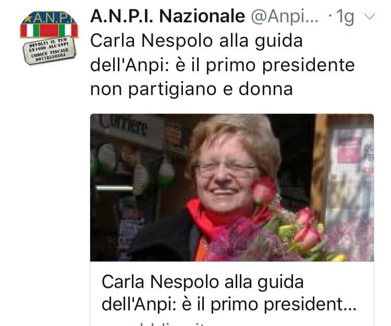
Task: Click the A.N.P.I. Nazionale display name
Action: 167,17
